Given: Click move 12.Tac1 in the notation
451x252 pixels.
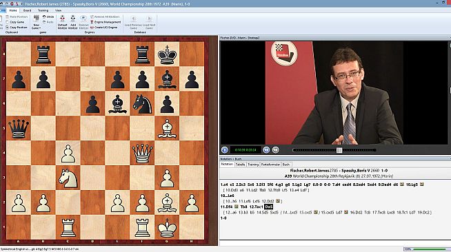Looking at the screenshot, I should click(256, 207).
